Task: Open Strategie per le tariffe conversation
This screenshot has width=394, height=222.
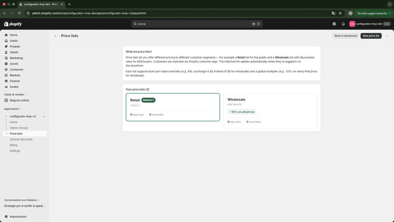Action: (x=24, y=206)
